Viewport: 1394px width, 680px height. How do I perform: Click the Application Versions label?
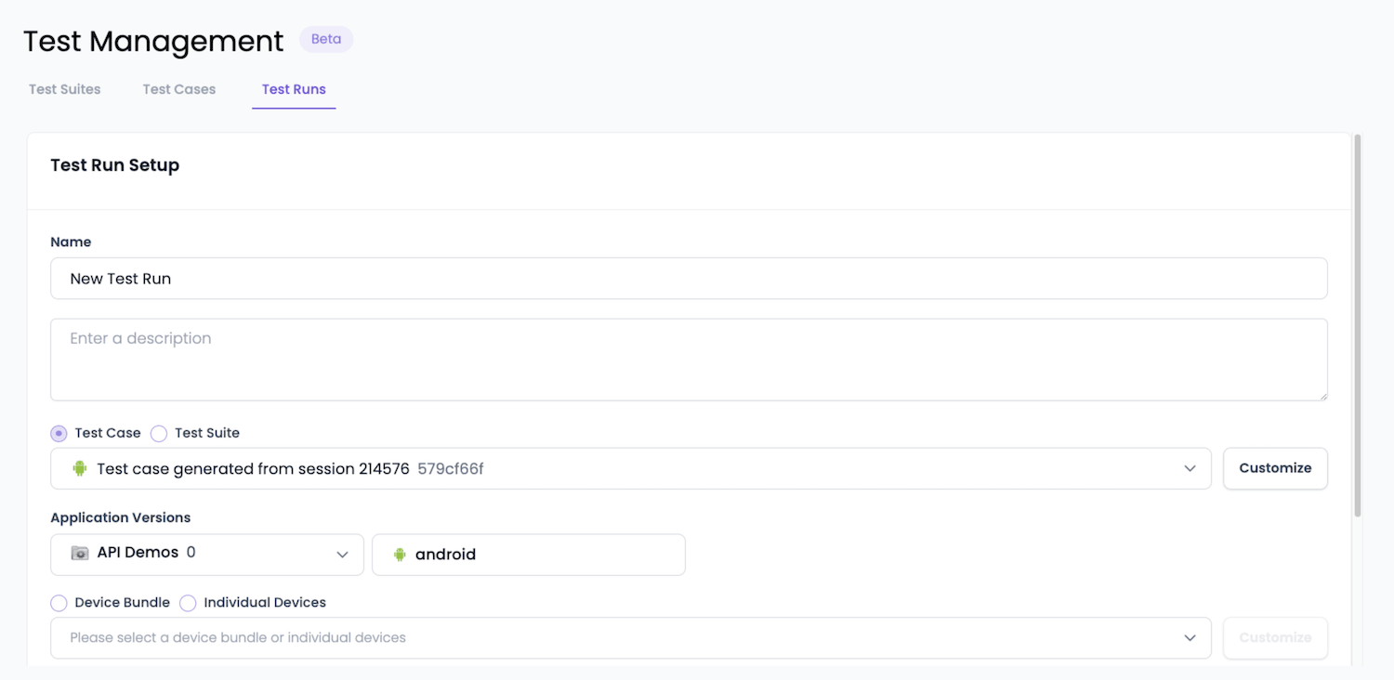(121, 517)
